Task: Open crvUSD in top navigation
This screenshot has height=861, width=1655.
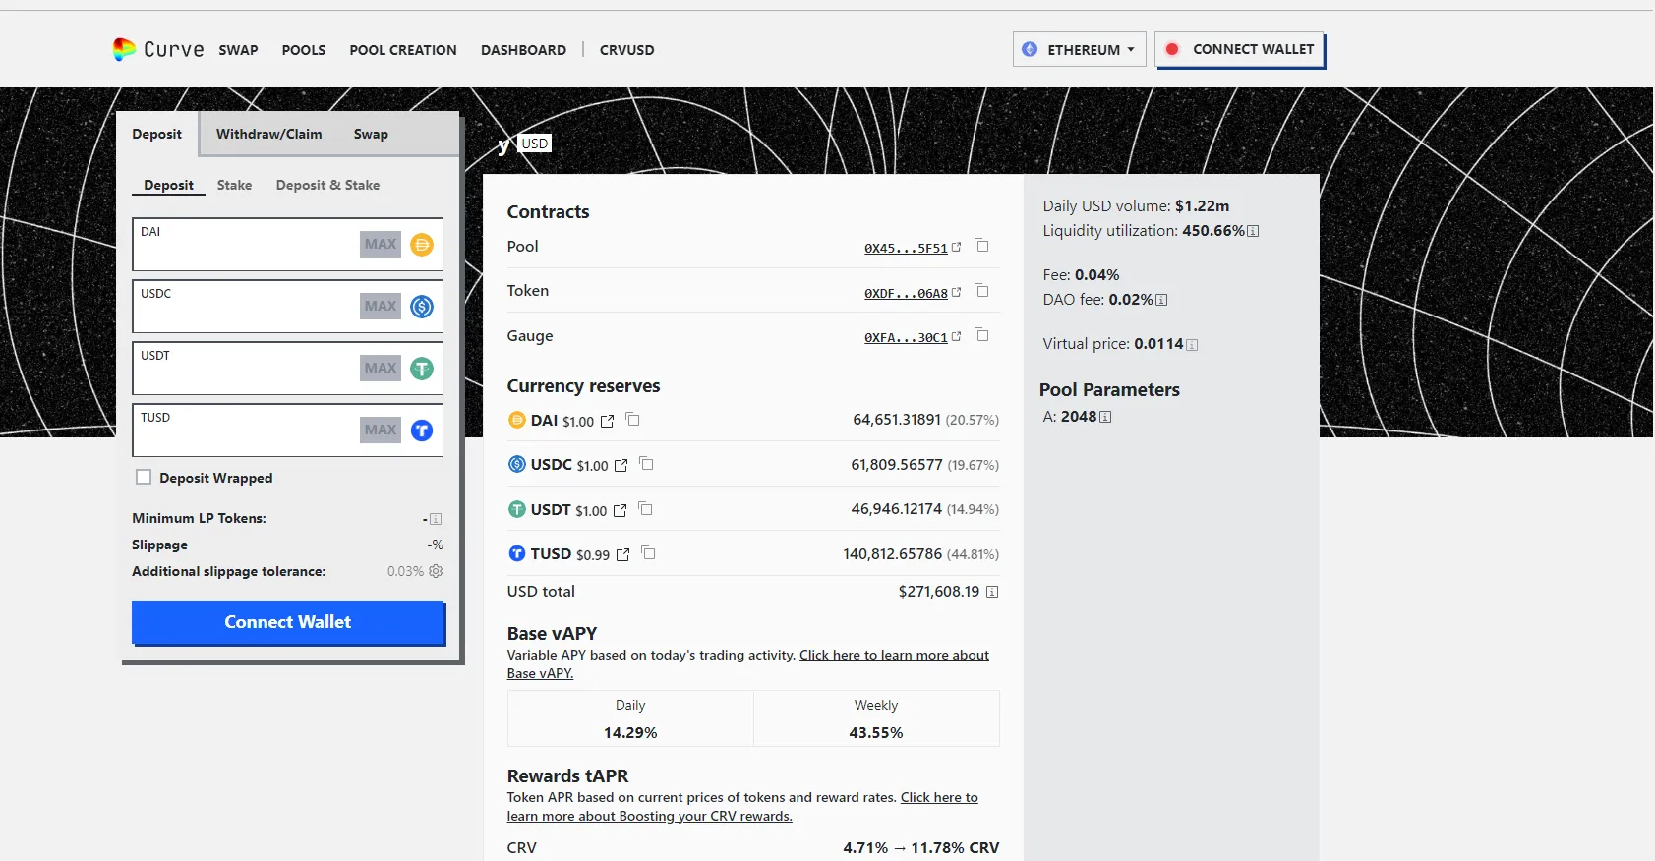Action: (627, 50)
